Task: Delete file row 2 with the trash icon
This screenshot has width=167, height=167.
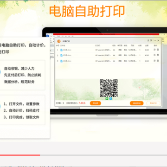Action: 158,55
